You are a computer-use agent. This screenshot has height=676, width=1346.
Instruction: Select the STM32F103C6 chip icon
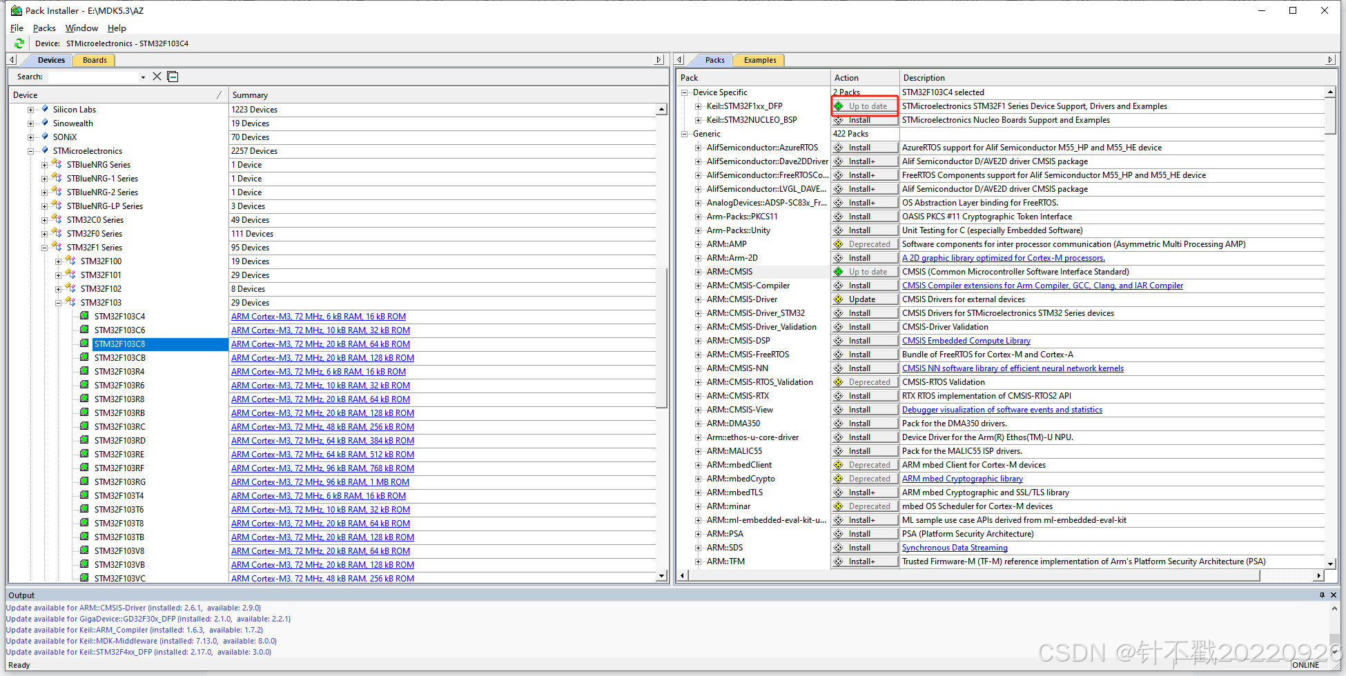point(84,330)
